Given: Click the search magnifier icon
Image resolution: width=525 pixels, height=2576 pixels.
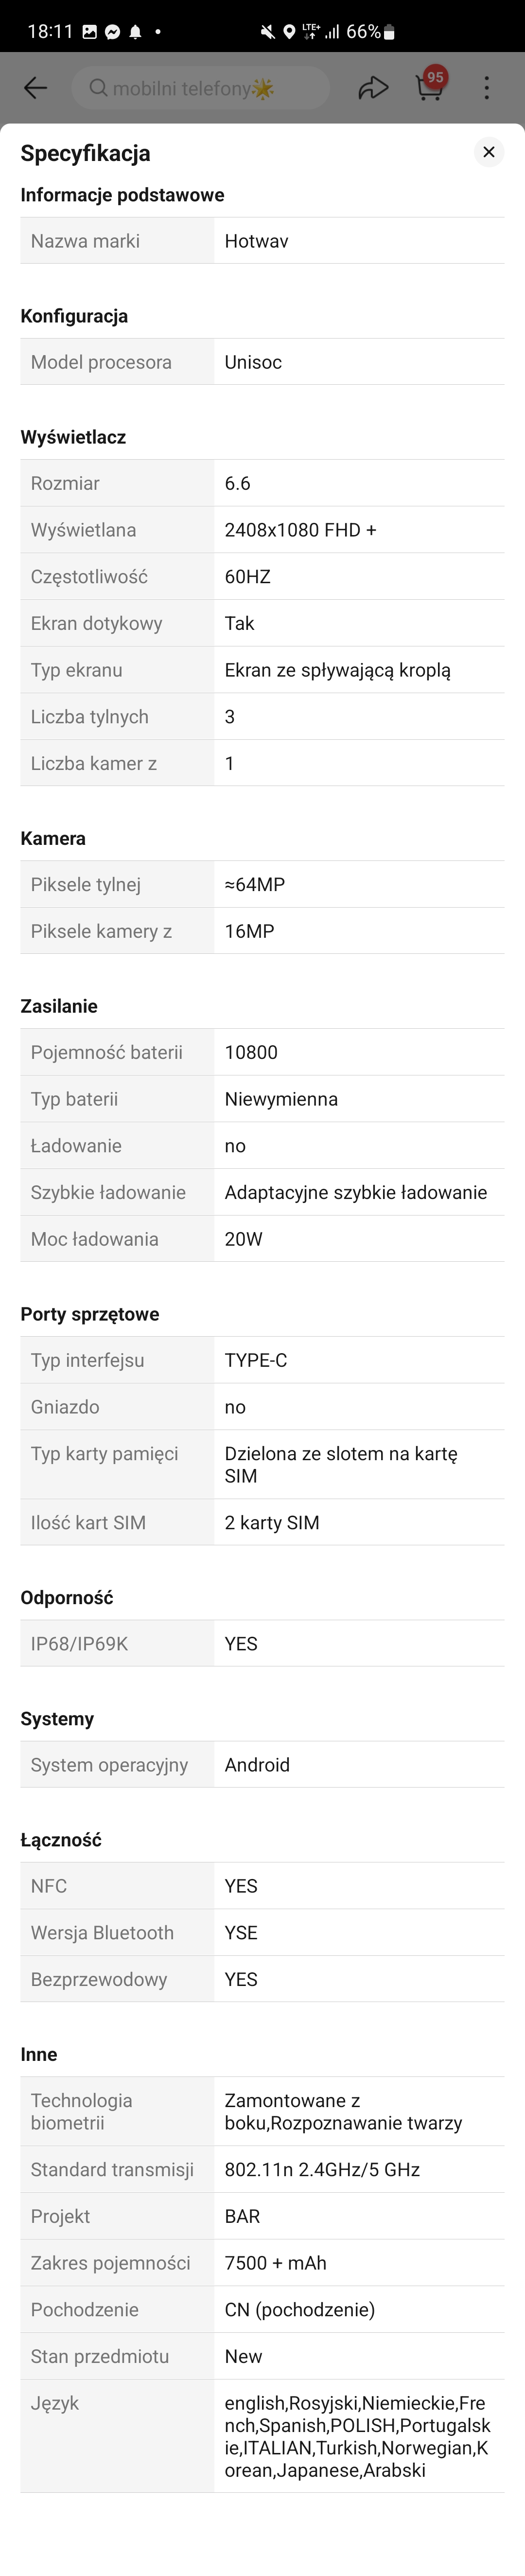Looking at the screenshot, I should pyautogui.click(x=98, y=88).
